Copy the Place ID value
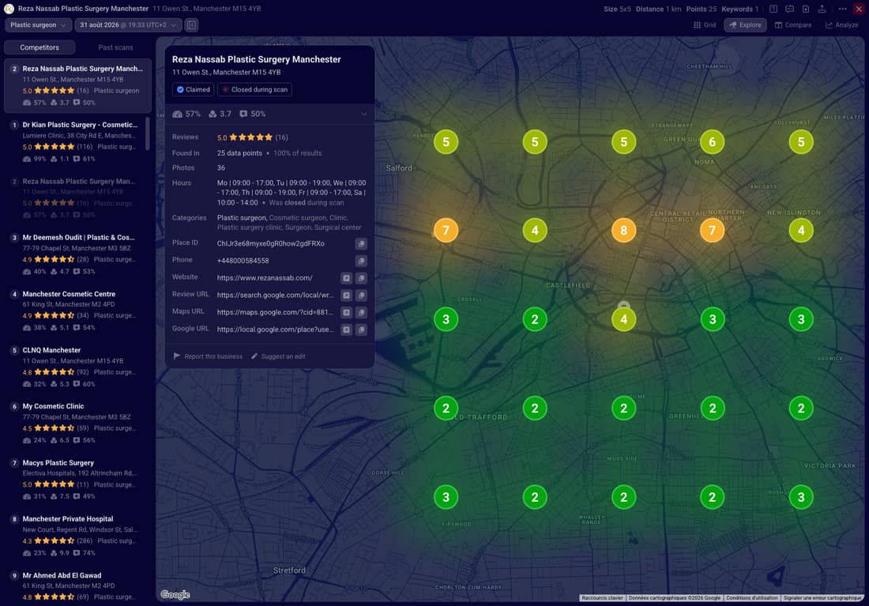 [x=361, y=244]
